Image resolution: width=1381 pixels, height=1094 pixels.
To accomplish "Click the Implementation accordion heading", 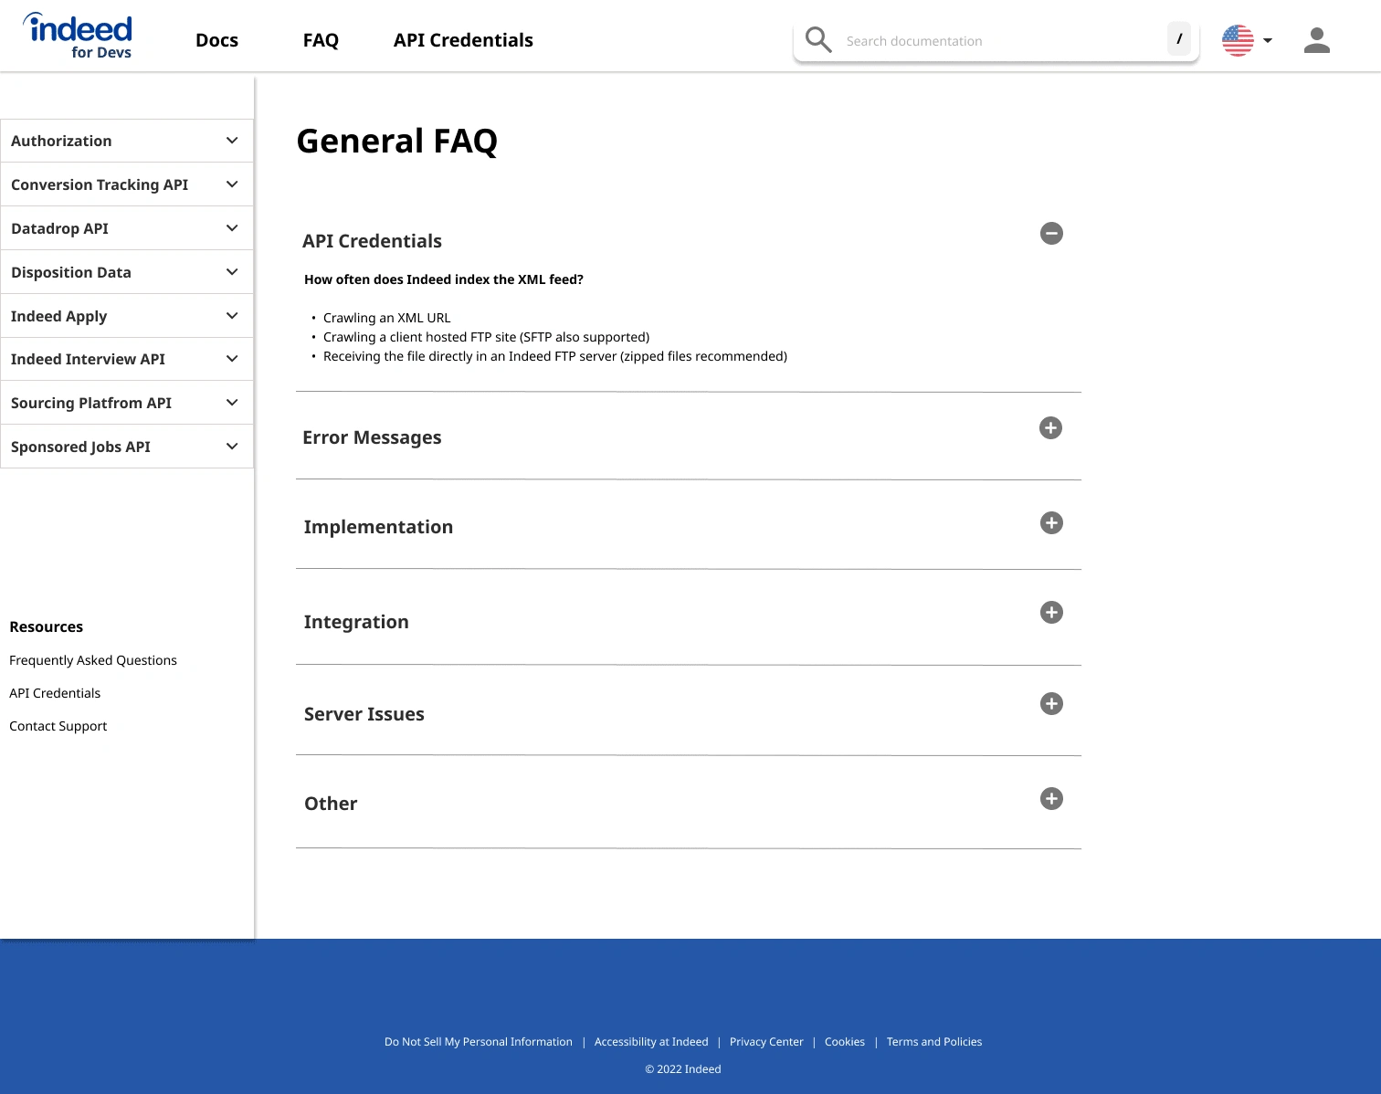I will pos(378,527).
